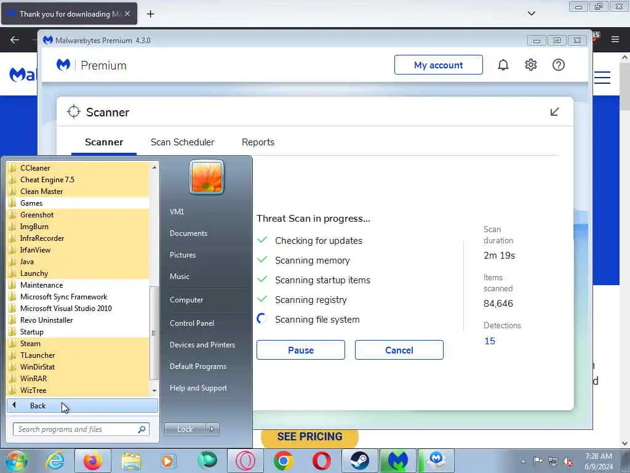Open Malwarebytes settings gear
Screen dimensions: 630x473
[531, 65]
